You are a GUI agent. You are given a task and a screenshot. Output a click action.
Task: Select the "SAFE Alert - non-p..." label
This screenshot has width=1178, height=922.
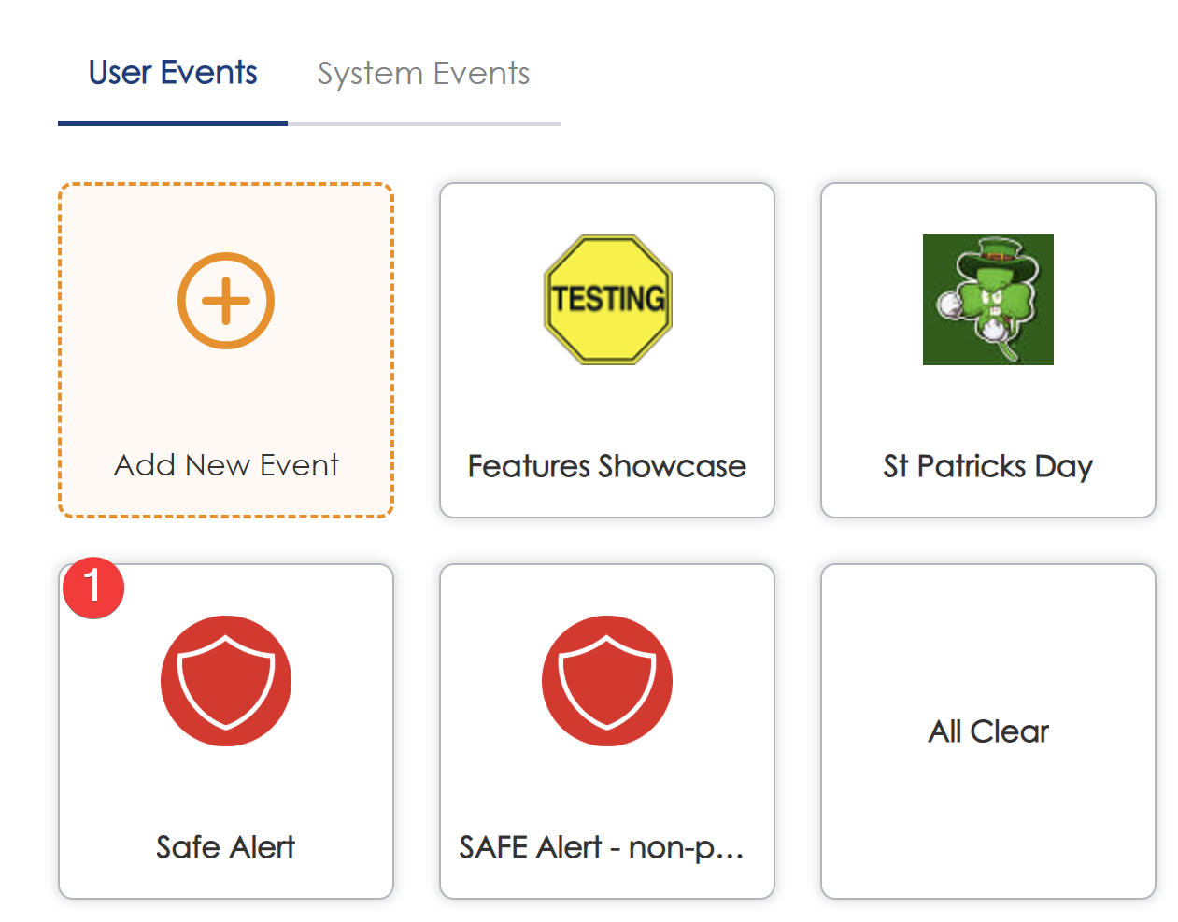point(602,847)
